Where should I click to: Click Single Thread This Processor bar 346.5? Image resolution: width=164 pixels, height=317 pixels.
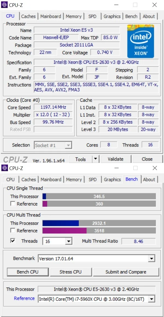point(99,196)
